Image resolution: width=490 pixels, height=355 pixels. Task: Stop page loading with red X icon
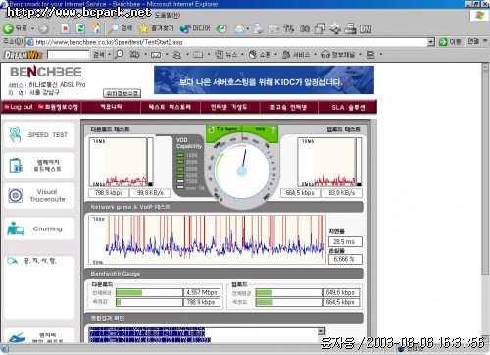pos(65,28)
